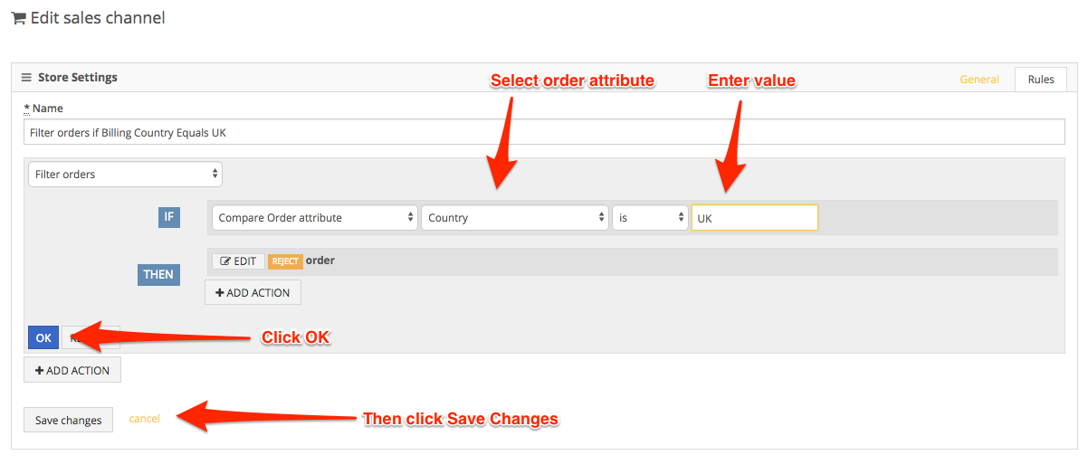The height and width of the screenshot is (474, 1088).
Task: Click the partially hidden button next to OK
Action: (91, 337)
